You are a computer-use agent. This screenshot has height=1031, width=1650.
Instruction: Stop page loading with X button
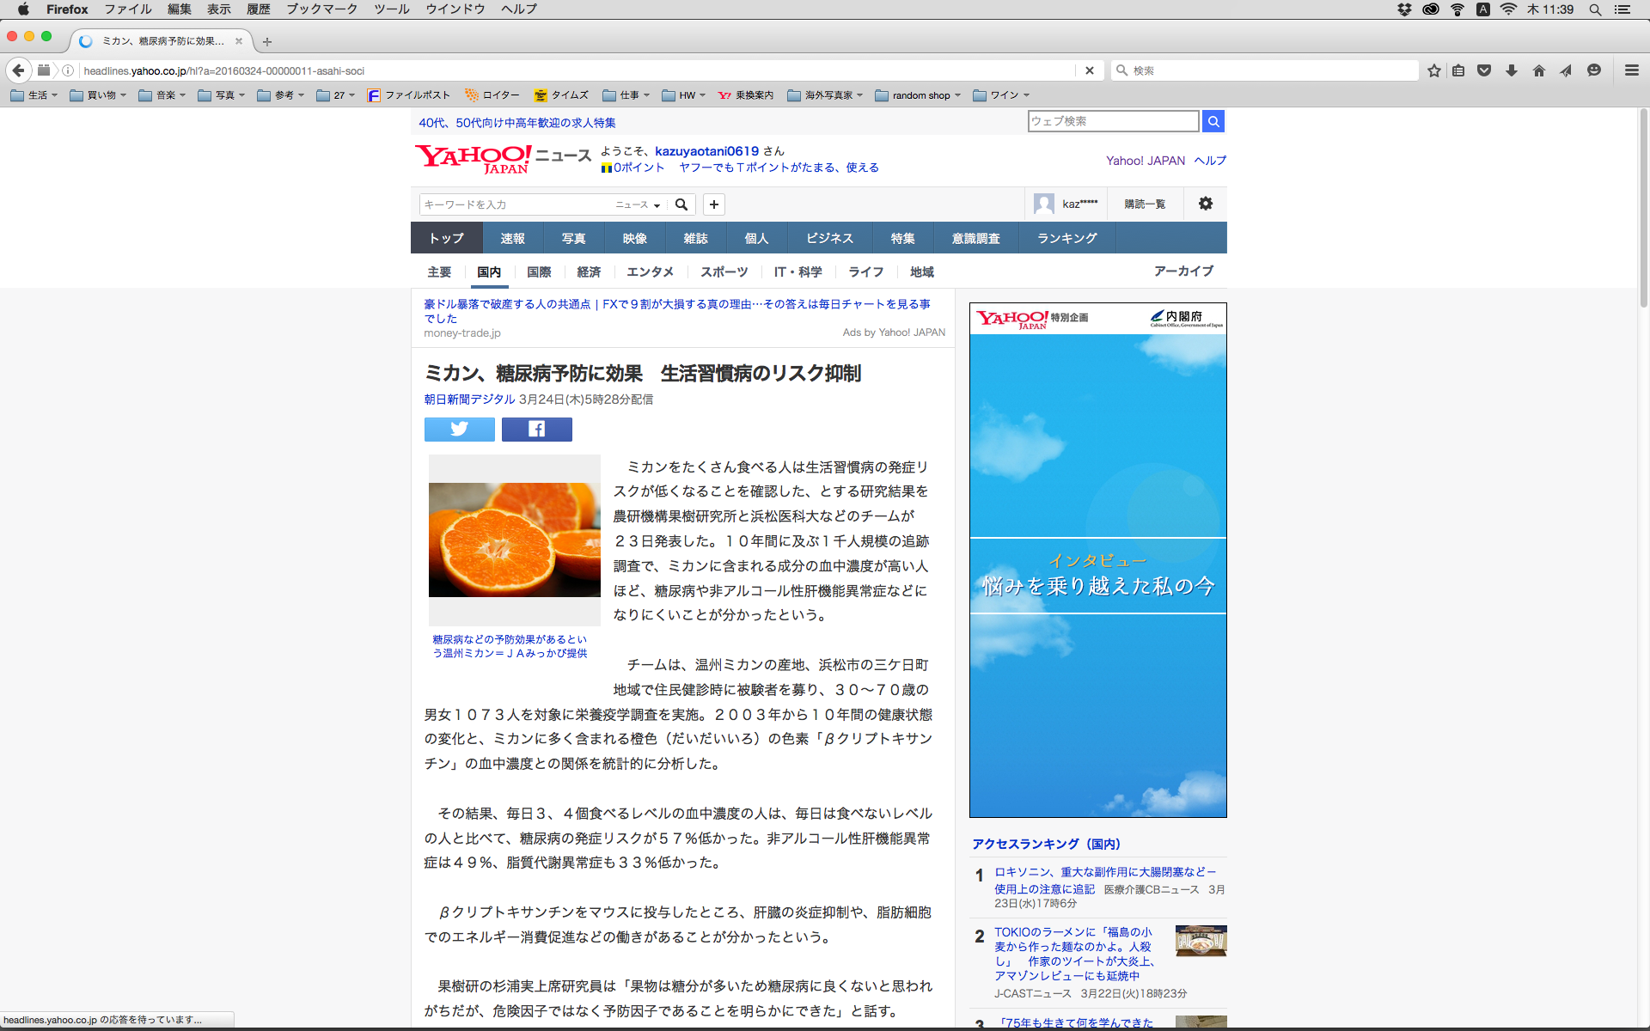[x=1089, y=70]
